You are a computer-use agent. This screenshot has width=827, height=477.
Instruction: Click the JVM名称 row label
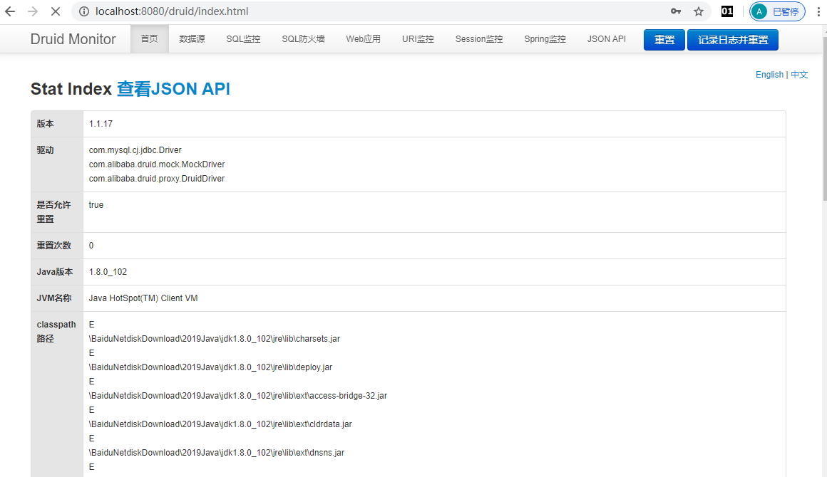[x=53, y=298]
